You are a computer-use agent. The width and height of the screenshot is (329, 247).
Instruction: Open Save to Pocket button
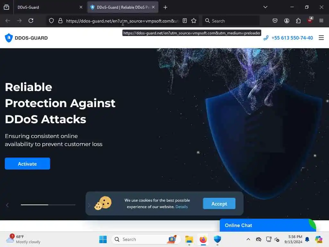coord(275,21)
